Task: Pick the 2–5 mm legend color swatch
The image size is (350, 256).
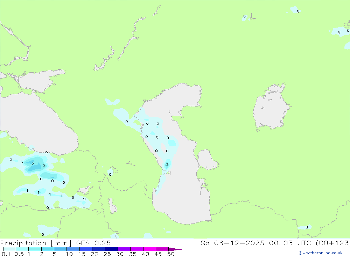Action: pyautogui.click(x=48, y=249)
